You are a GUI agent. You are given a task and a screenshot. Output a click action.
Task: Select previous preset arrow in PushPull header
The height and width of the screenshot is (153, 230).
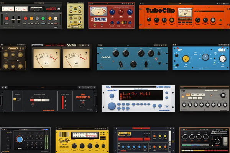[99, 46]
